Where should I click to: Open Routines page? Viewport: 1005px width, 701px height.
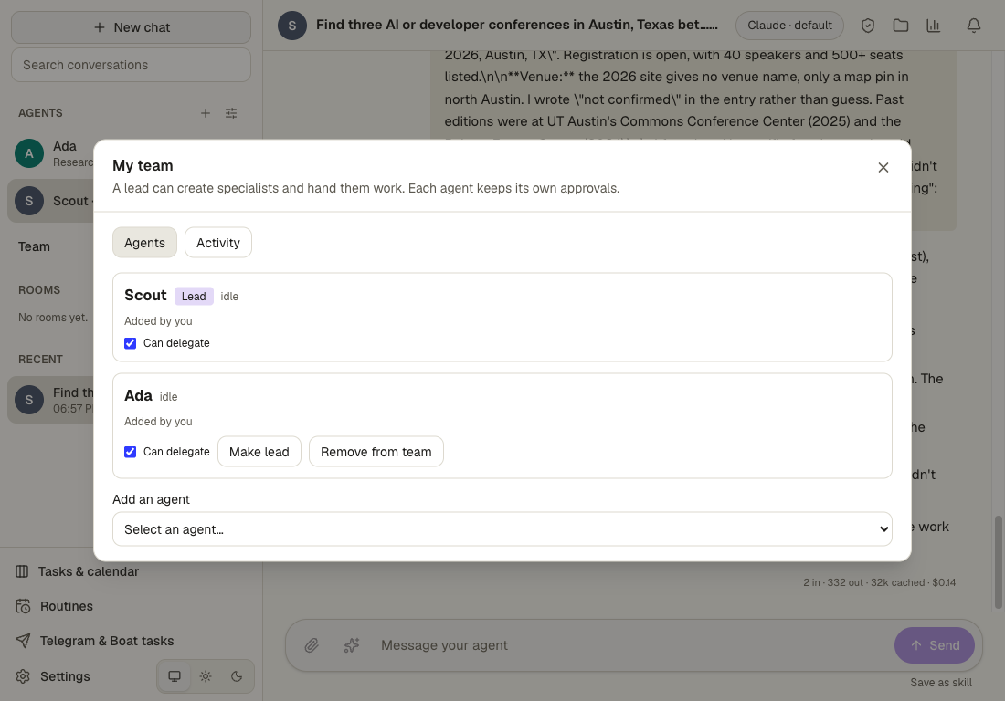pyautogui.click(x=66, y=606)
